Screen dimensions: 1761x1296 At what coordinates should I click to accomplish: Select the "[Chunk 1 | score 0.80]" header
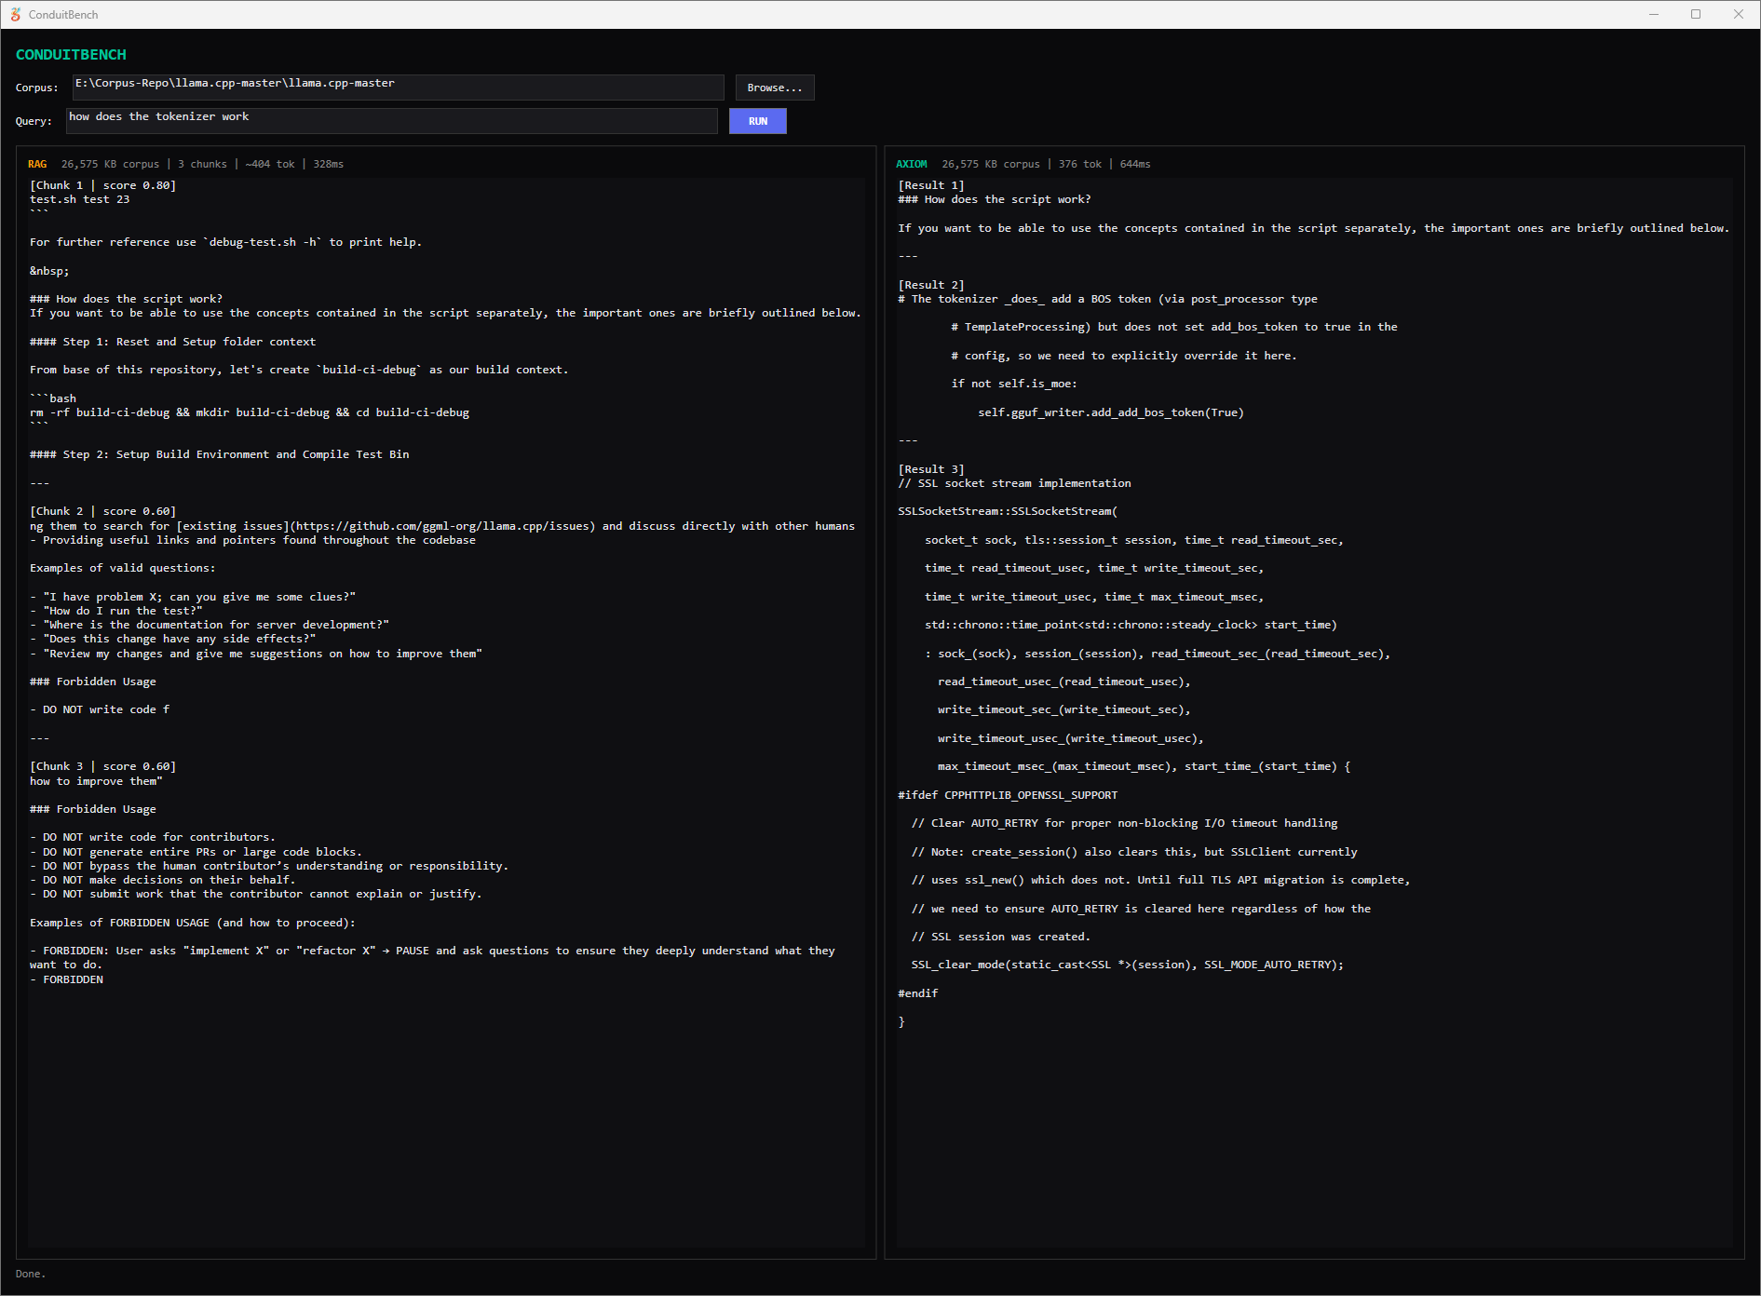[x=102, y=185]
